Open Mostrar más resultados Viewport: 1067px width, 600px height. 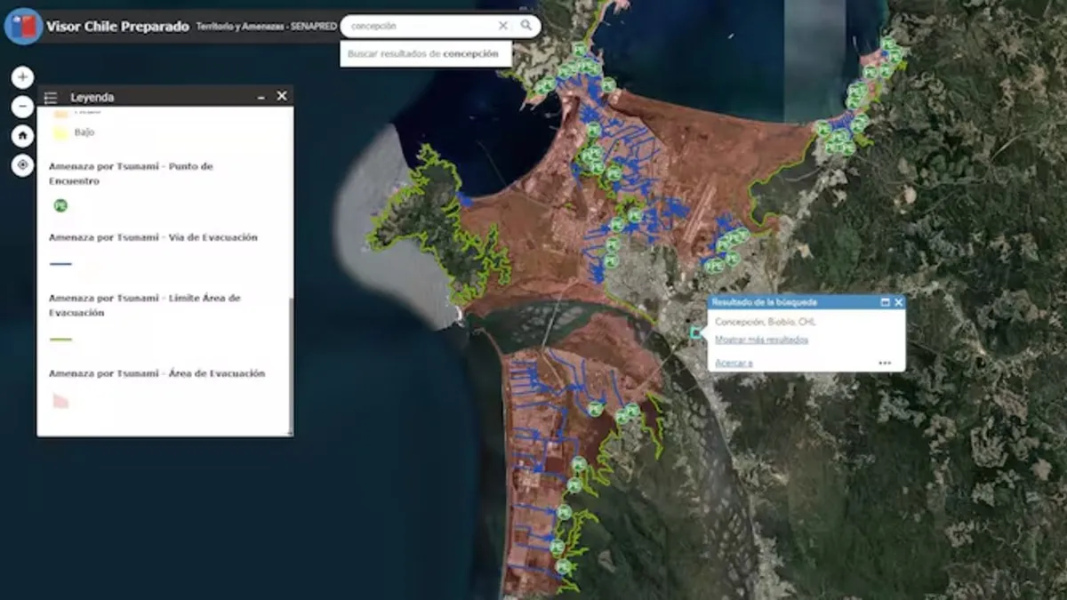(x=762, y=340)
